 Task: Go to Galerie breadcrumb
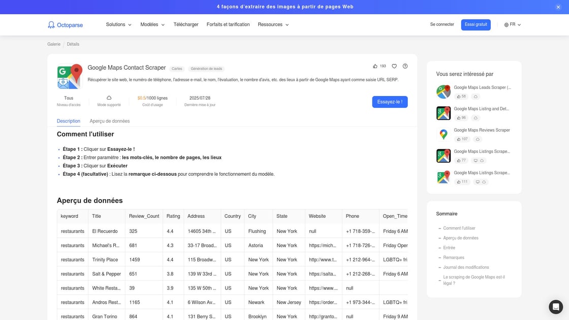[x=54, y=44]
